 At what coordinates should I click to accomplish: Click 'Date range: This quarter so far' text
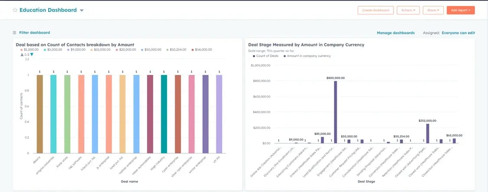click(271, 50)
